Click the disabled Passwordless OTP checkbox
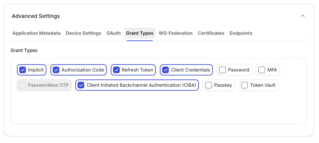 23,85
